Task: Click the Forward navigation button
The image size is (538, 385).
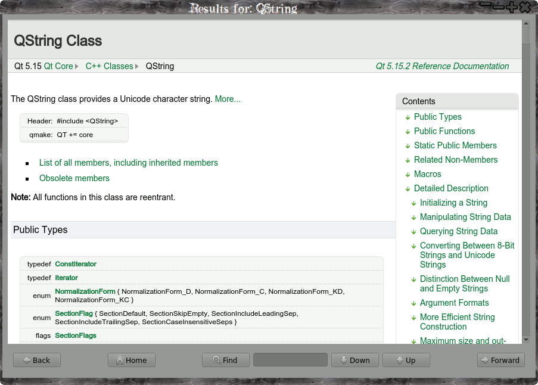Action: click(x=500, y=360)
